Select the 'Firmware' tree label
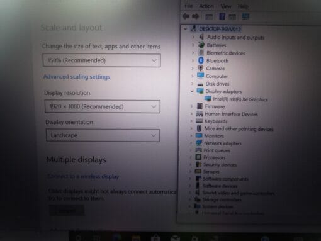 click(215, 106)
